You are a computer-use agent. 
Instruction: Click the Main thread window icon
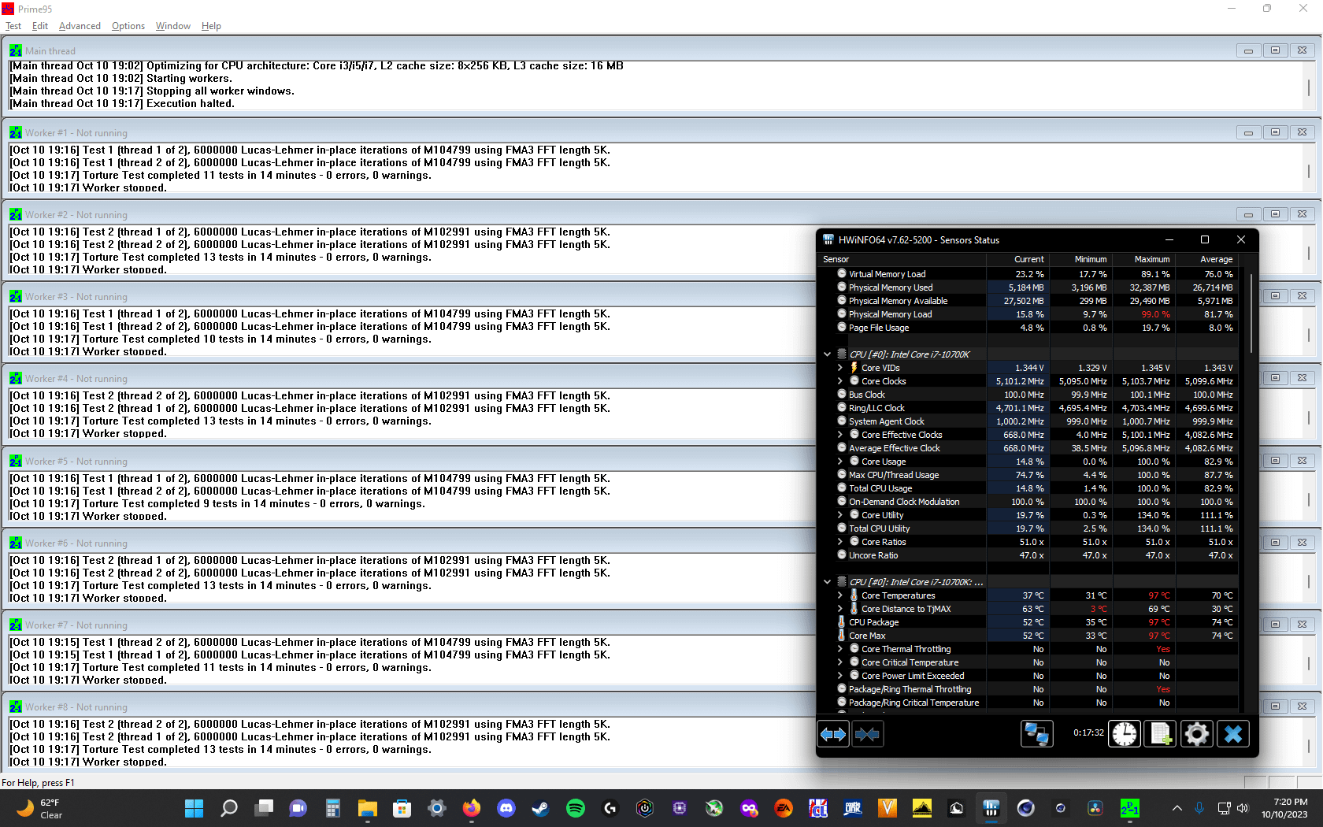(x=16, y=50)
